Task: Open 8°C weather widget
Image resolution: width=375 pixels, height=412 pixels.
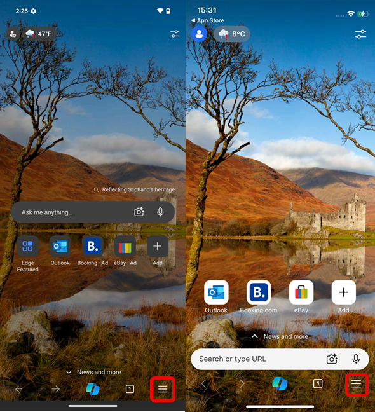Action: [231, 34]
